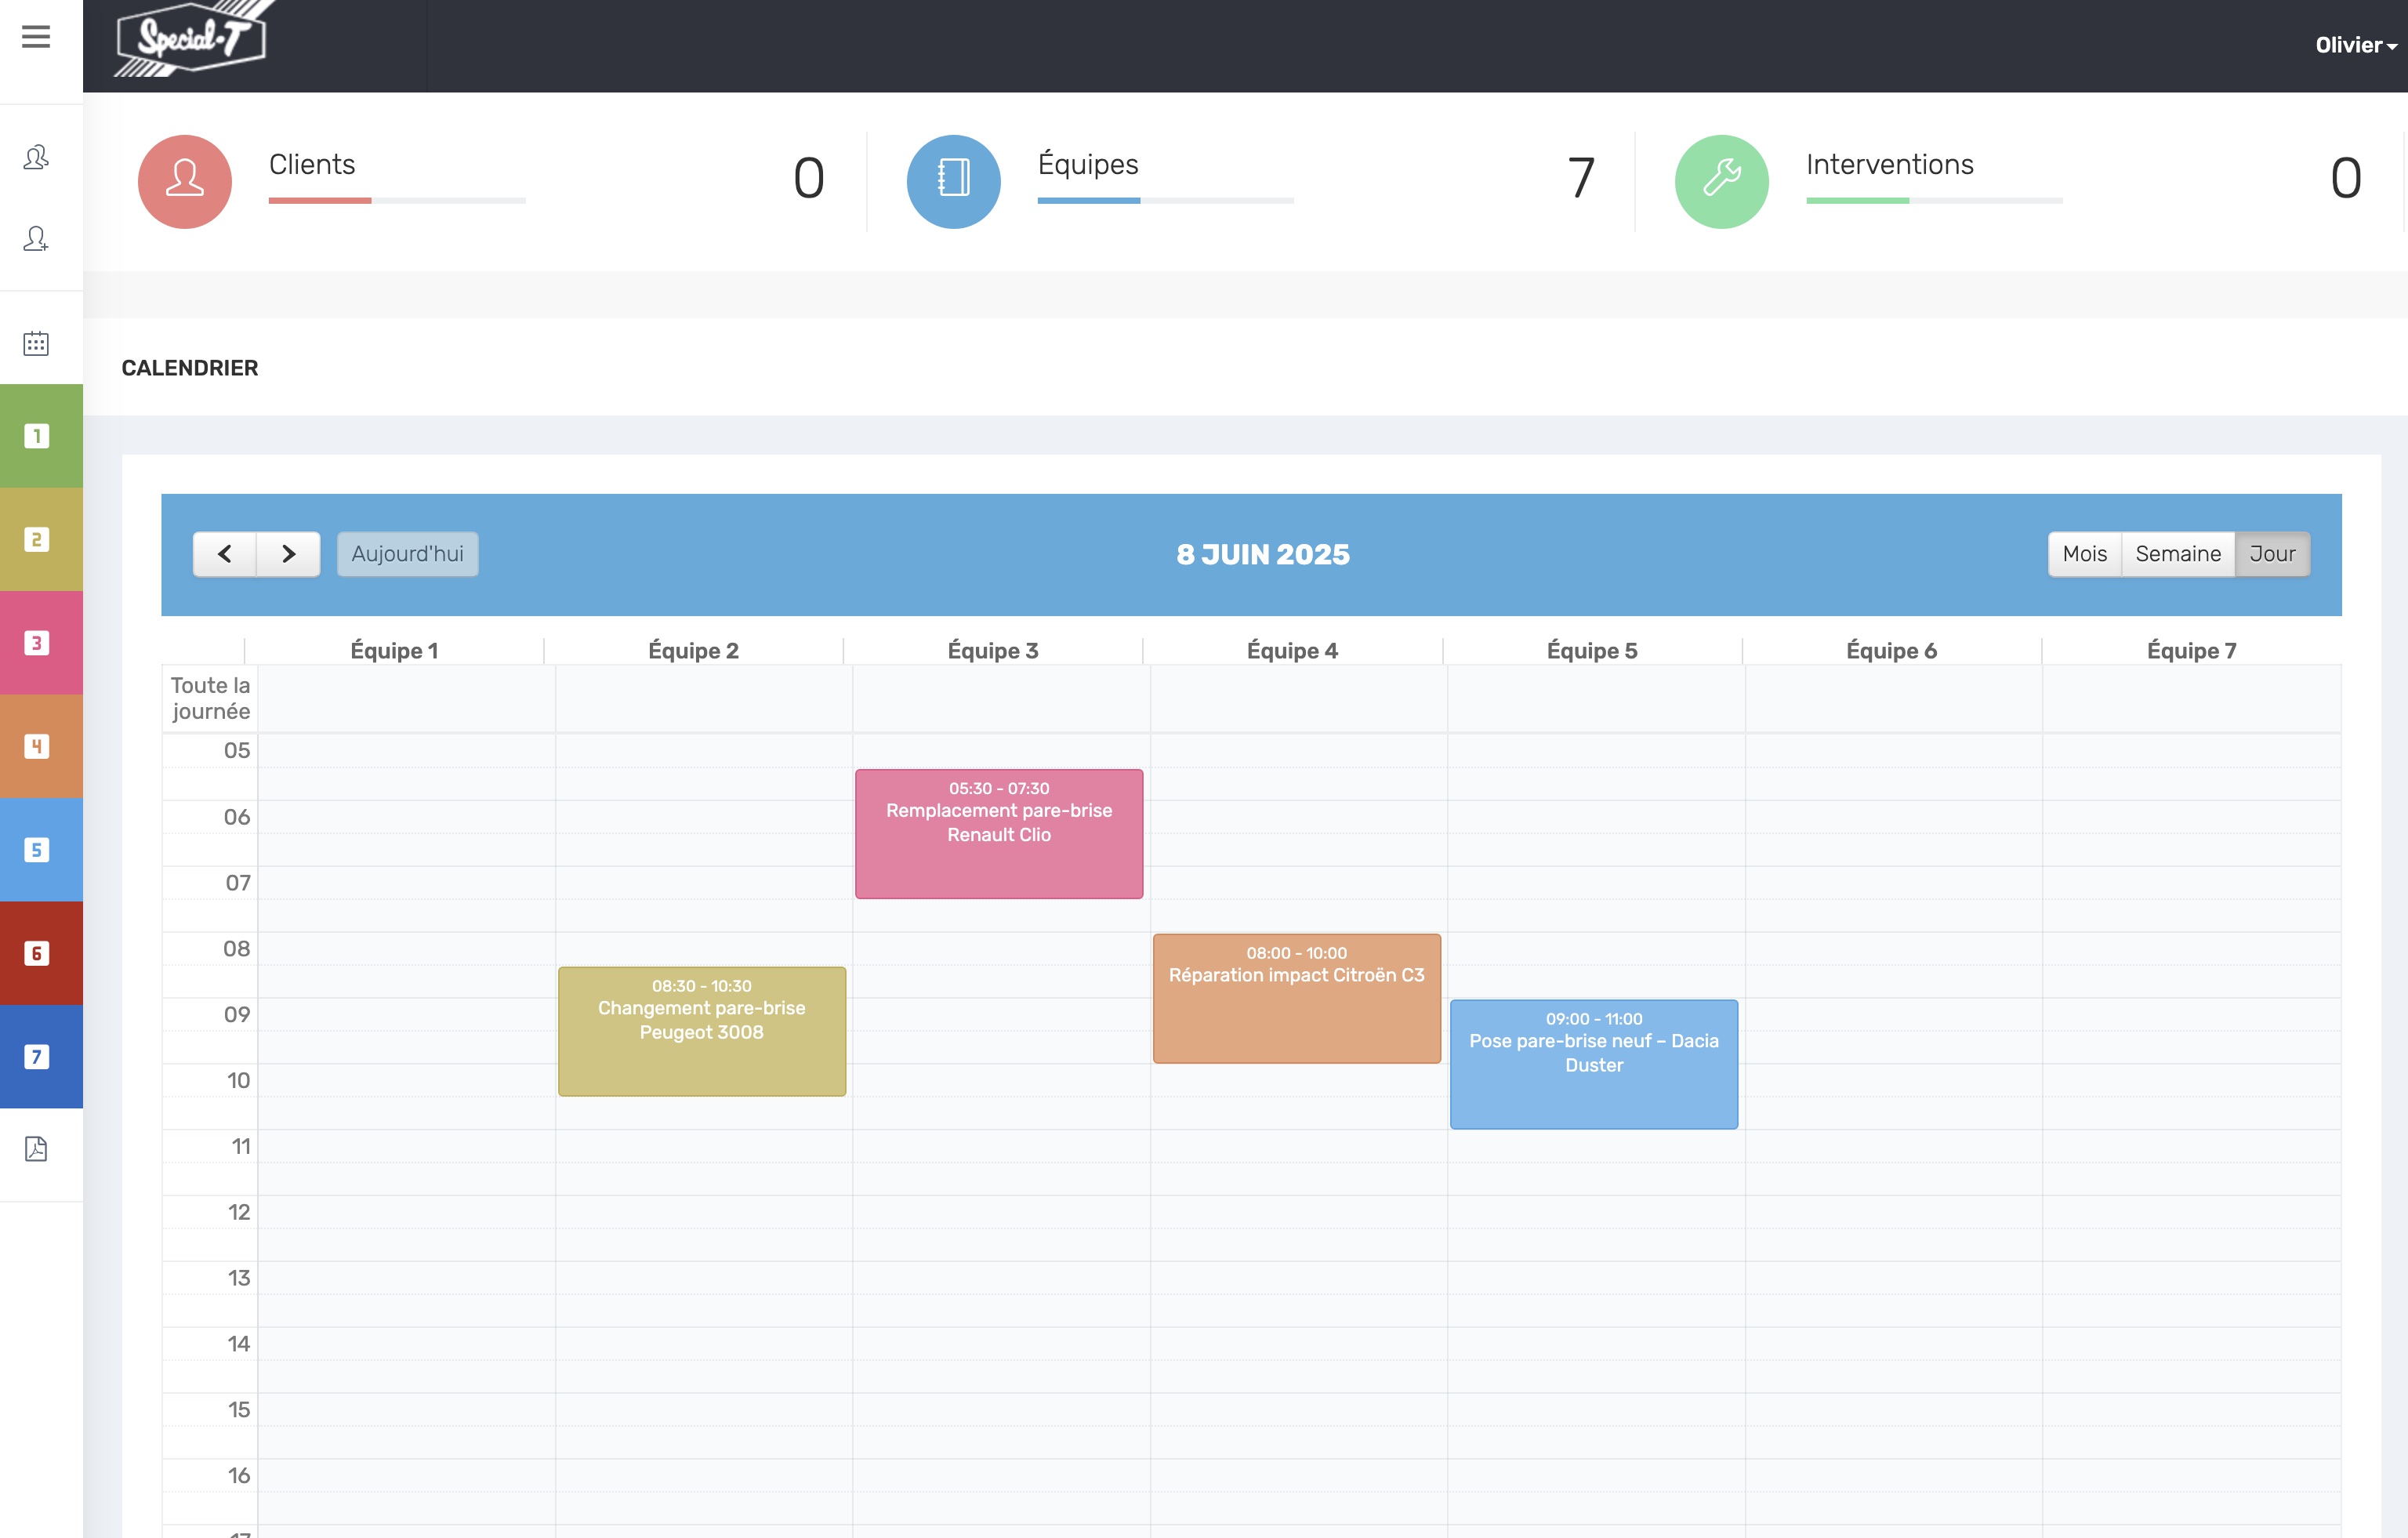Viewport: 2408px width, 1538px height.
Task: Select team 6 dark red sidebar tile
Action: click(x=41, y=953)
